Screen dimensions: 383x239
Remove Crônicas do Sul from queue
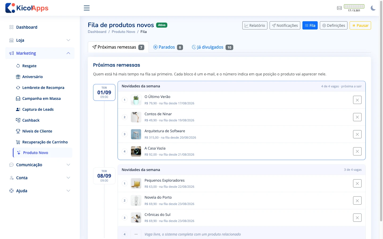(x=357, y=218)
